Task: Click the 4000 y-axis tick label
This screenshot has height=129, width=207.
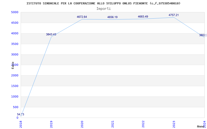Action: (15, 34)
